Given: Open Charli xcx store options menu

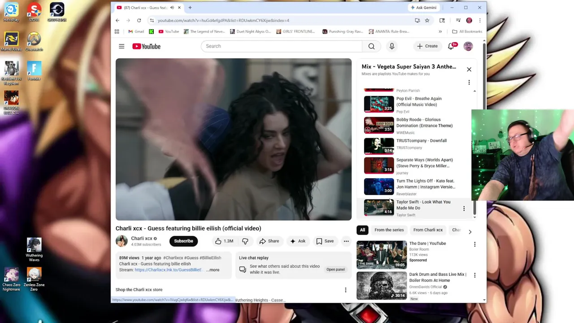Looking at the screenshot, I should coord(345,290).
